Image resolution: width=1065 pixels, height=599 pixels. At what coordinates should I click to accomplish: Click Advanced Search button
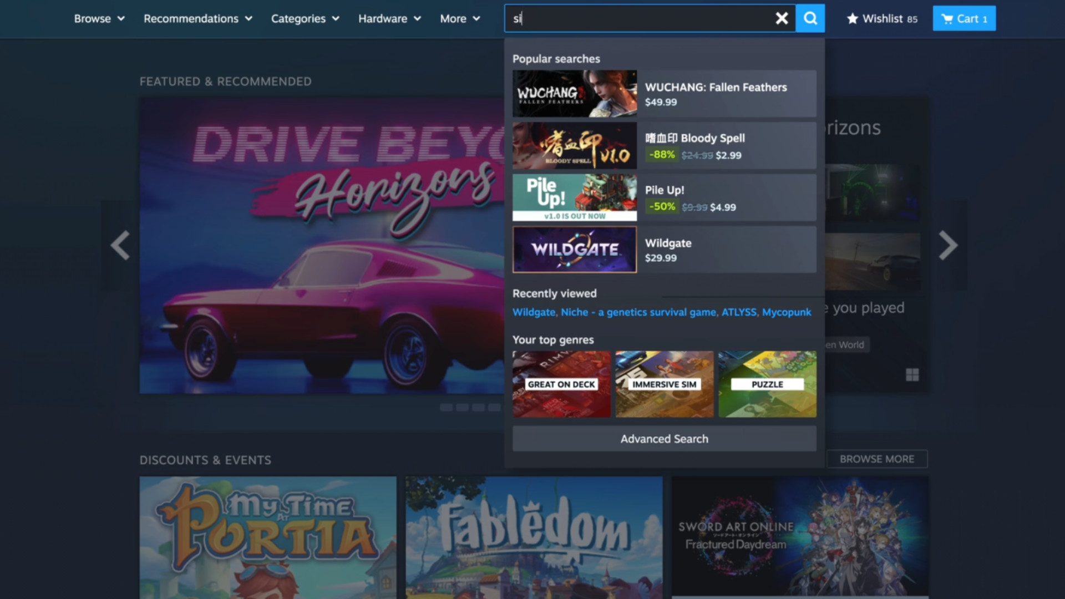click(664, 439)
